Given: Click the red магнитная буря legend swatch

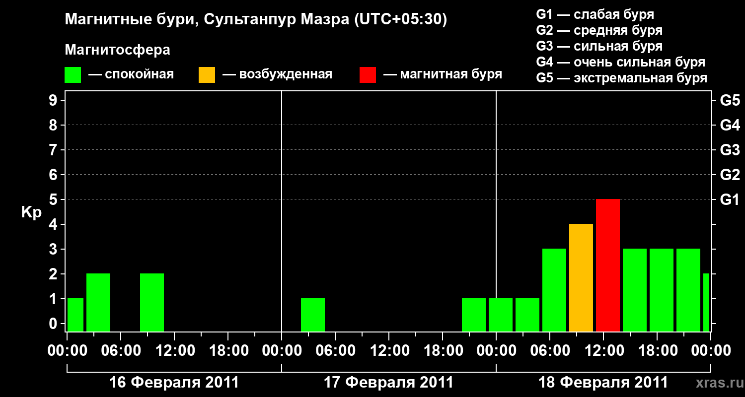Looking at the screenshot, I should [x=368, y=75].
